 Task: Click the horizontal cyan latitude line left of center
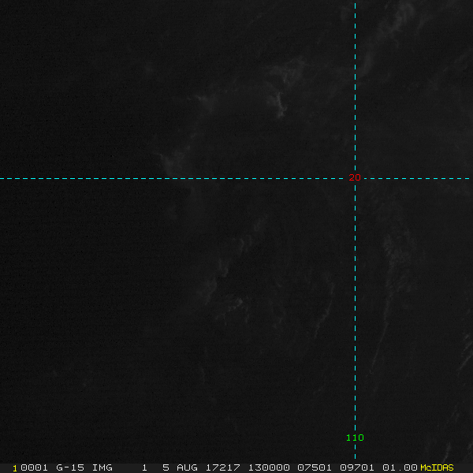[158, 178]
